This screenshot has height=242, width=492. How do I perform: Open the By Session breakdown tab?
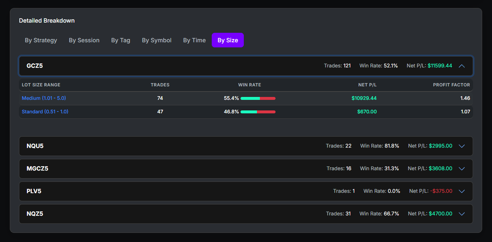[x=84, y=40]
